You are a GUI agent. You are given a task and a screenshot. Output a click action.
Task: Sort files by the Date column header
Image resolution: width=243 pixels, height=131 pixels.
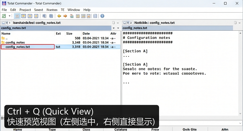(95, 33)
